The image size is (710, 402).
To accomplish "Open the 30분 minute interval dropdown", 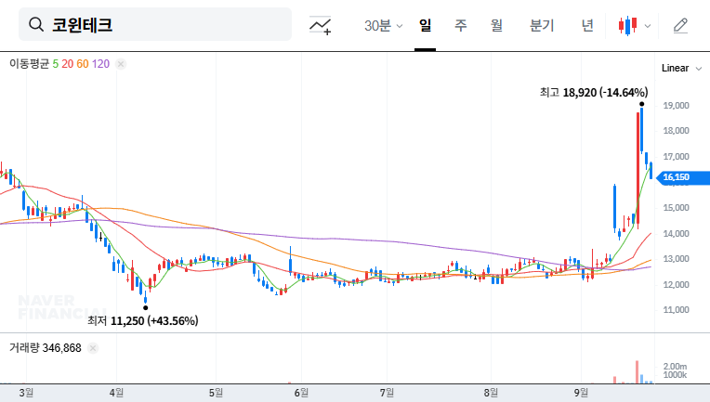I will click(383, 25).
